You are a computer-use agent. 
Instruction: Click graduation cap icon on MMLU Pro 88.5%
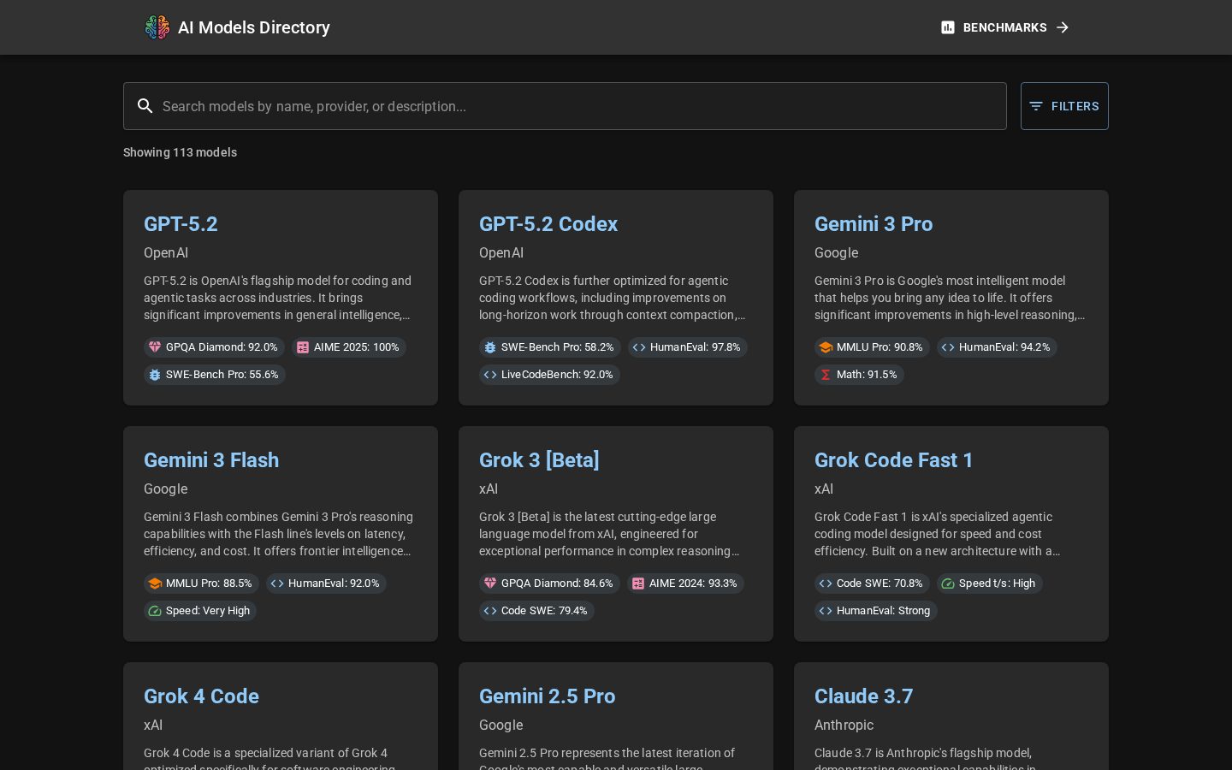155,583
